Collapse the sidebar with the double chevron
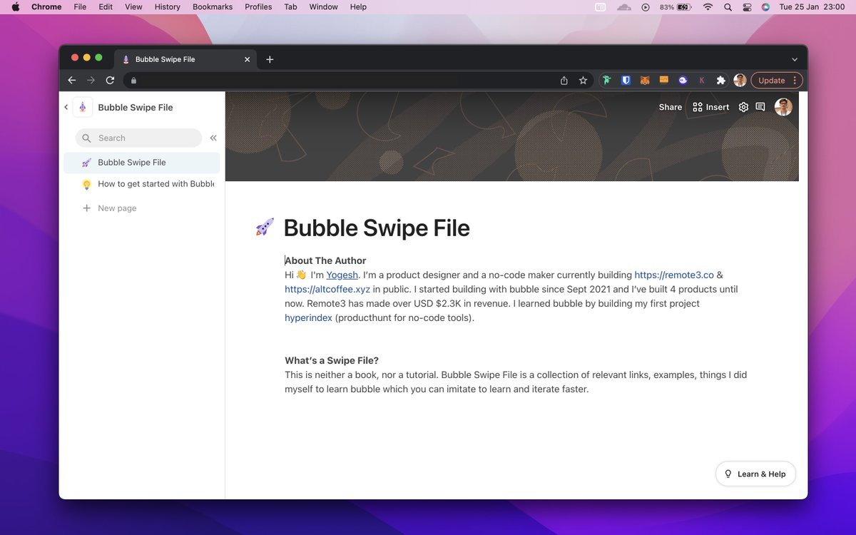The height and width of the screenshot is (535, 856). tap(213, 138)
